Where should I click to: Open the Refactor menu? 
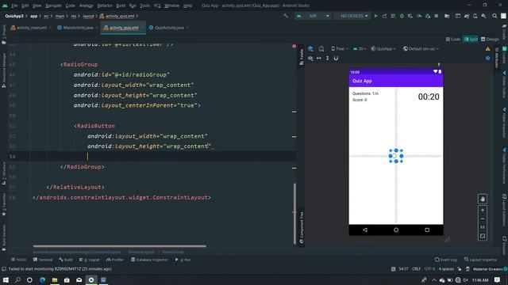[x=105, y=6]
